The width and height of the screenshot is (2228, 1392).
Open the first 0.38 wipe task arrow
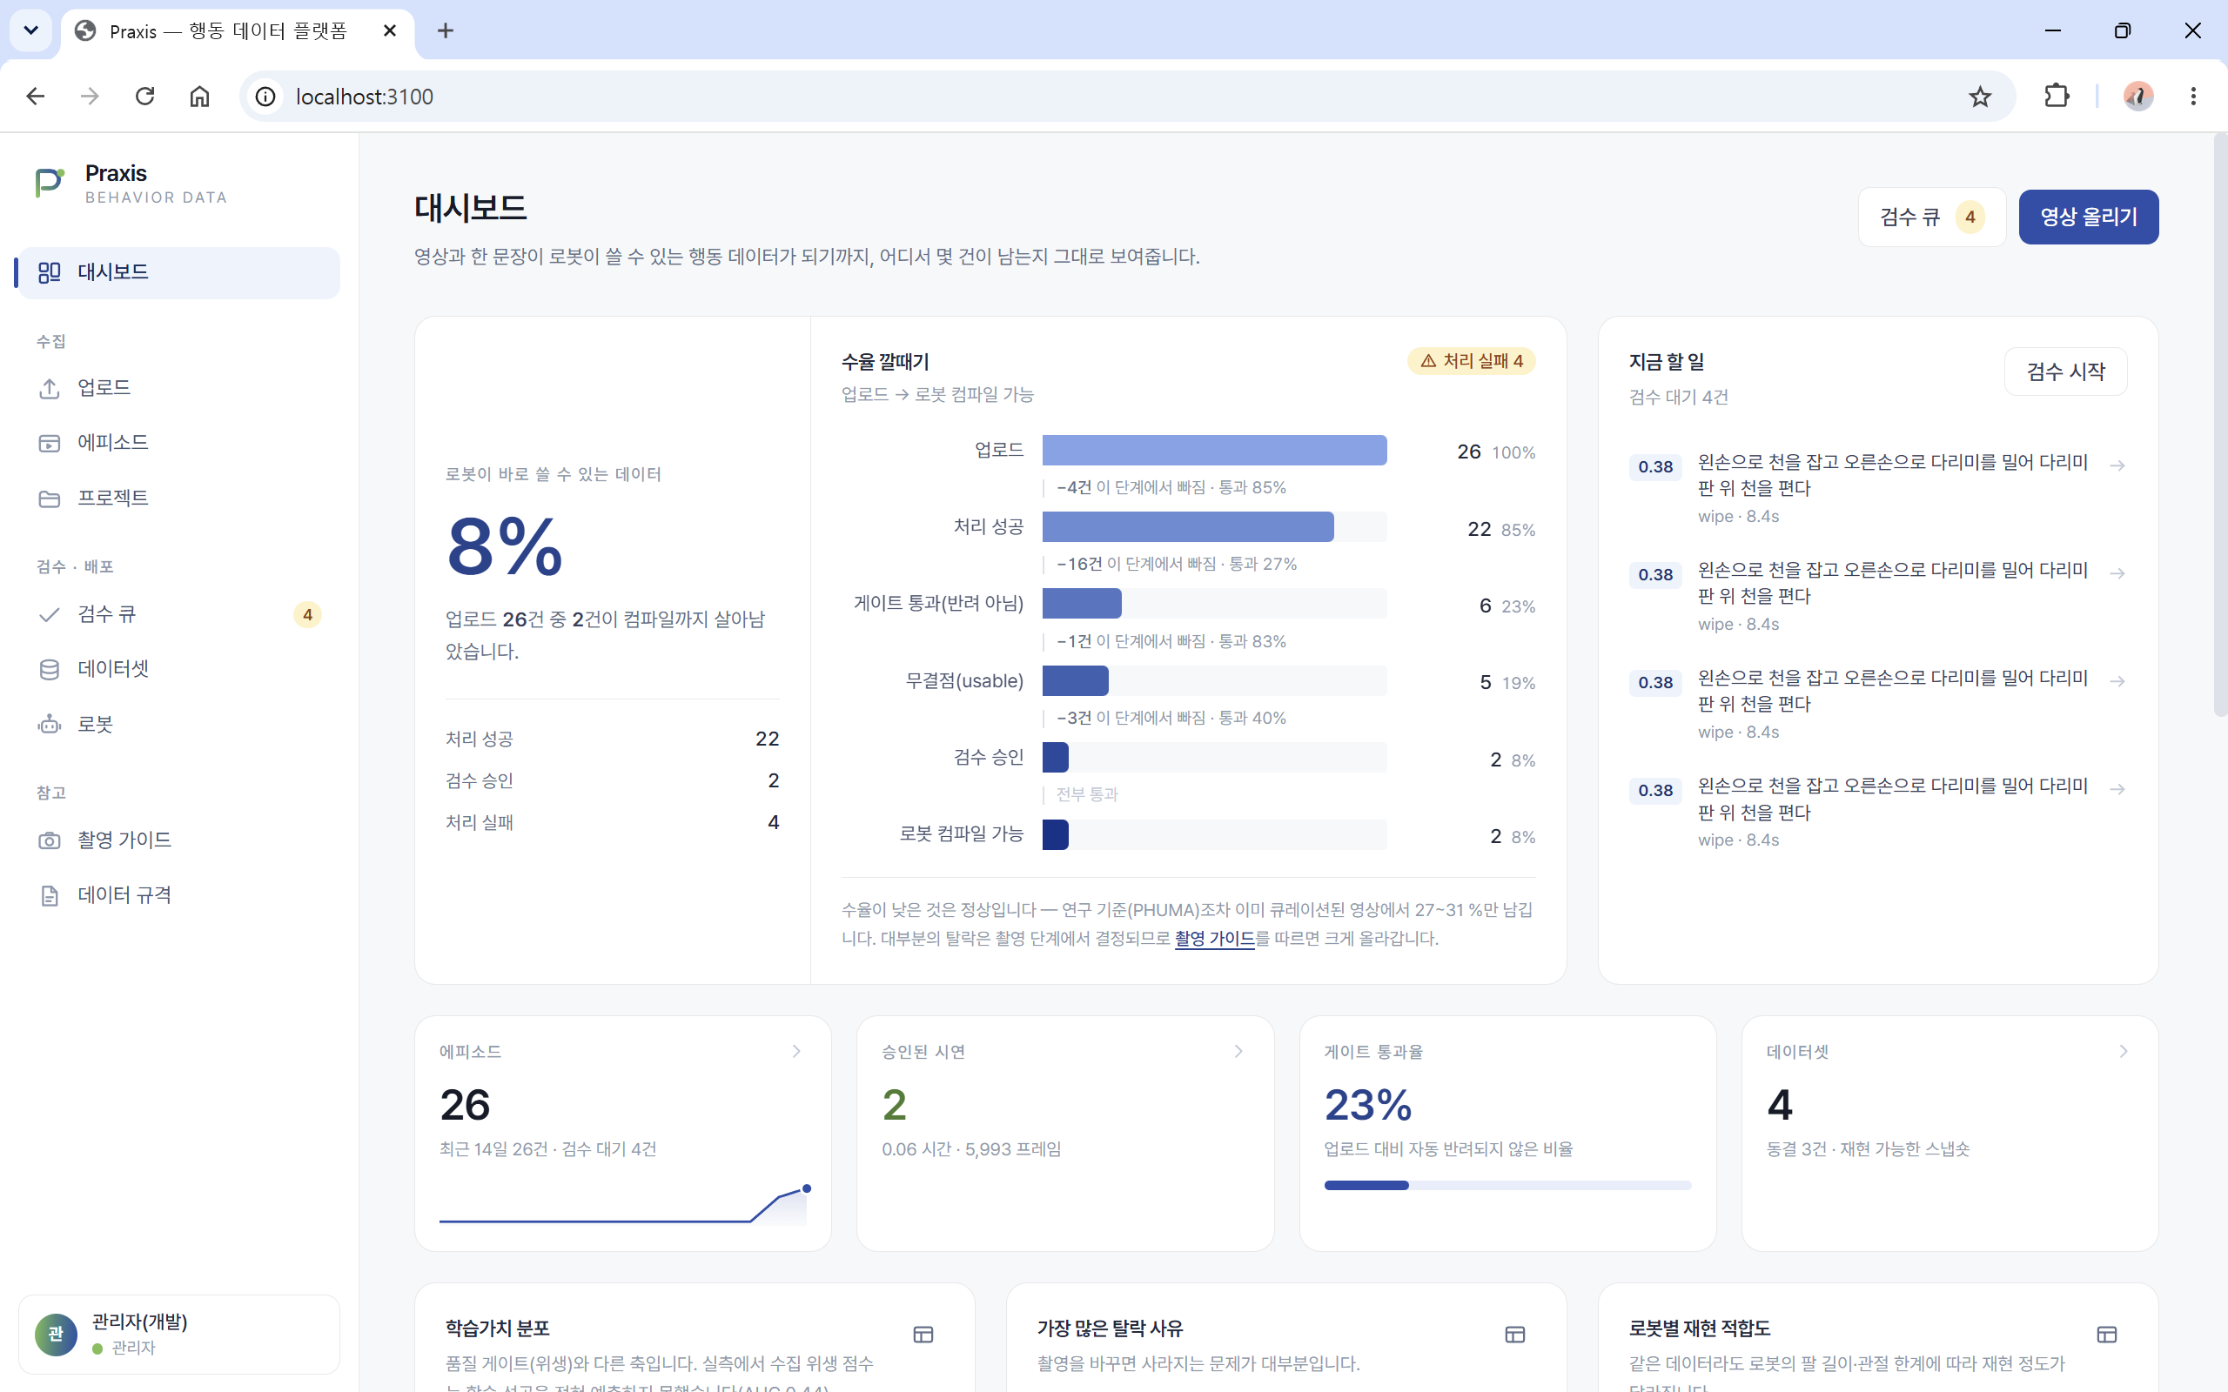[2117, 465]
